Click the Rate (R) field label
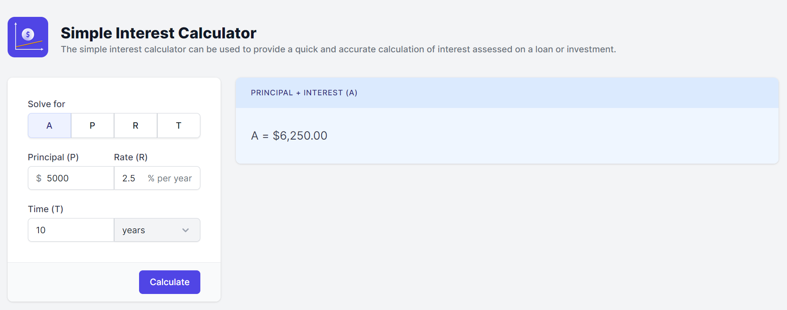 131,157
